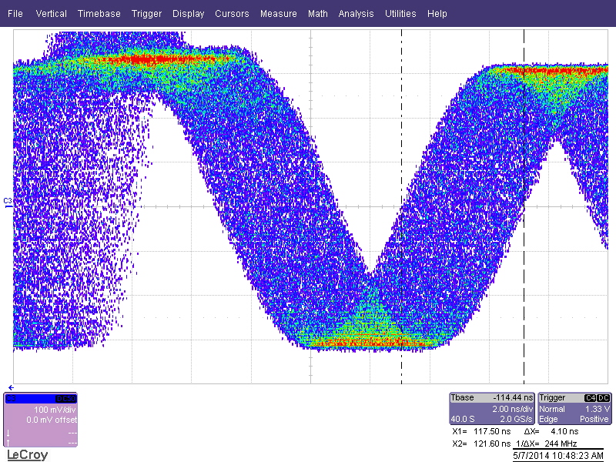Click the Positive trigger slope label

594,419
